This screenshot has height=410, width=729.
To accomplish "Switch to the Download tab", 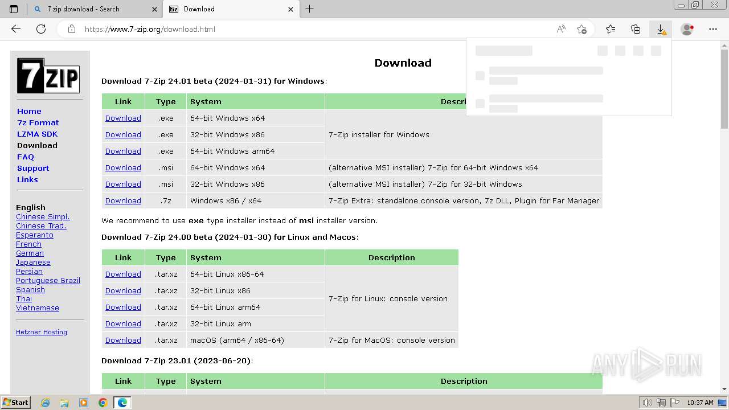I will 231,9.
